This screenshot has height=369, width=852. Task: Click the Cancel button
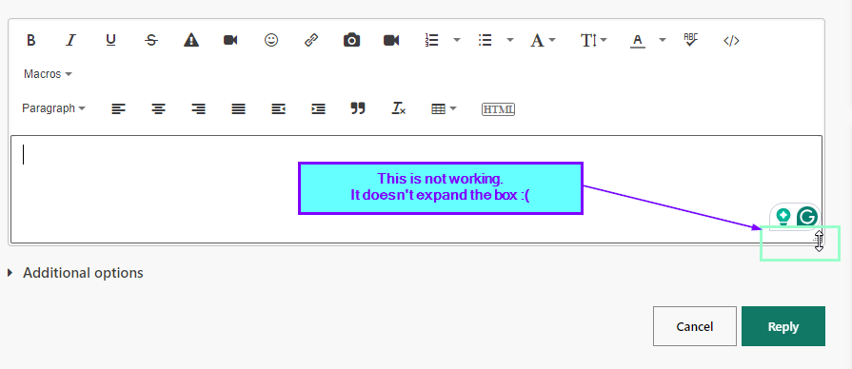pos(694,326)
